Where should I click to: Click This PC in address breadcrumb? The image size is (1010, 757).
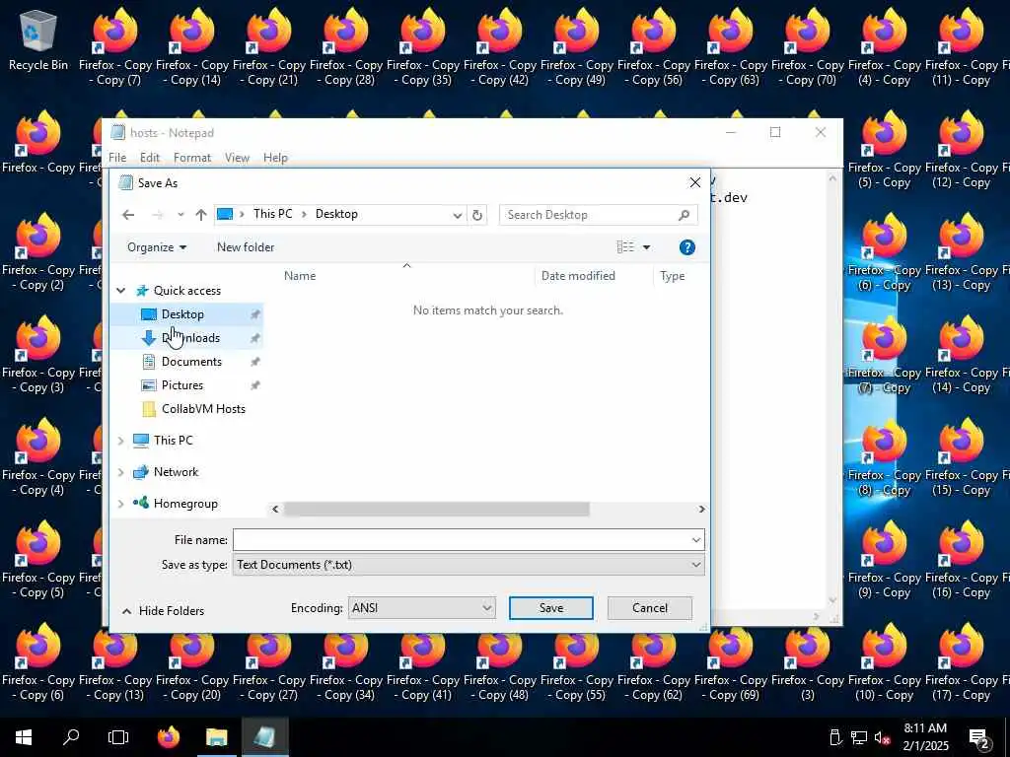(x=272, y=214)
